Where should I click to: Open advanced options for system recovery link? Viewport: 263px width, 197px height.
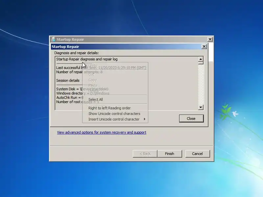[102, 132]
